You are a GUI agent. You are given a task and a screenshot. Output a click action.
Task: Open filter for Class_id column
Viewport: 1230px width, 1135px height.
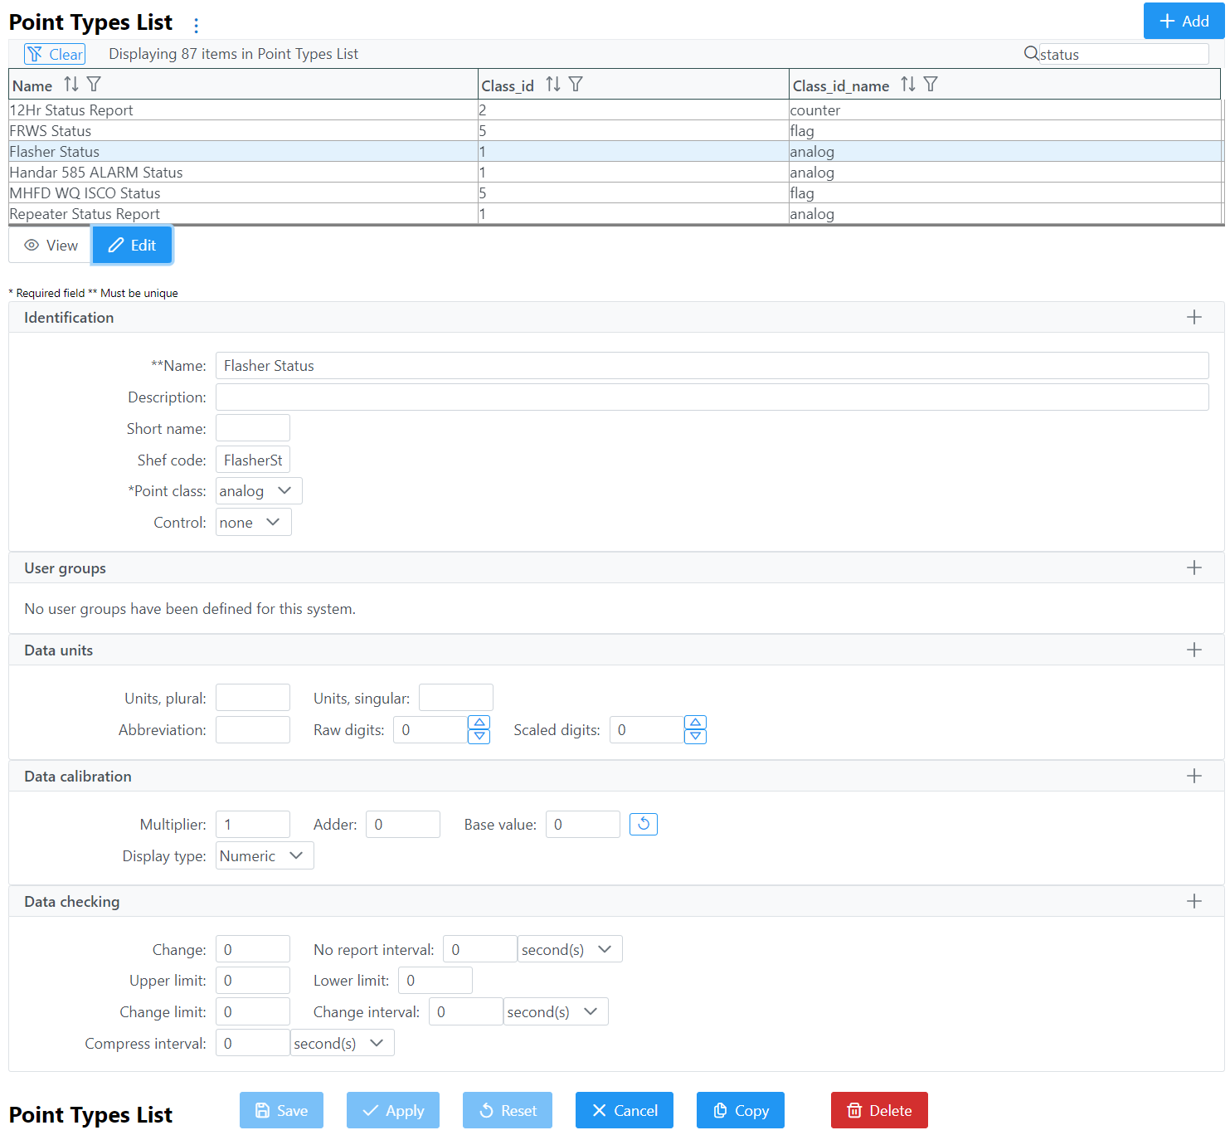576,85
